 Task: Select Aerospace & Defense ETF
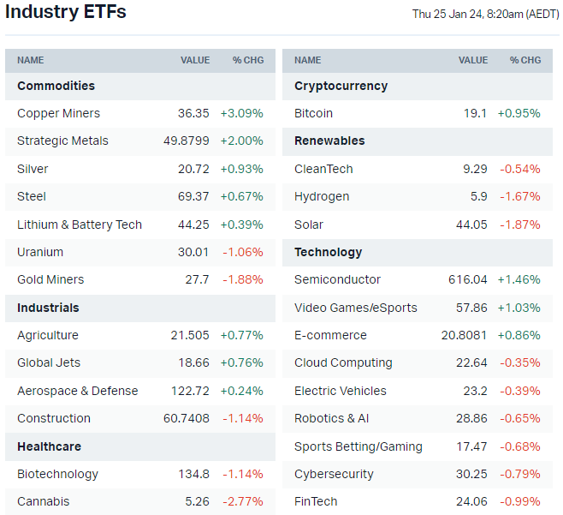(x=77, y=391)
